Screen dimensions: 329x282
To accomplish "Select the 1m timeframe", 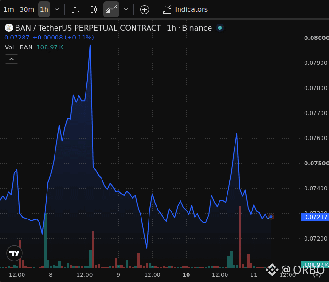I will coord(9,9).
